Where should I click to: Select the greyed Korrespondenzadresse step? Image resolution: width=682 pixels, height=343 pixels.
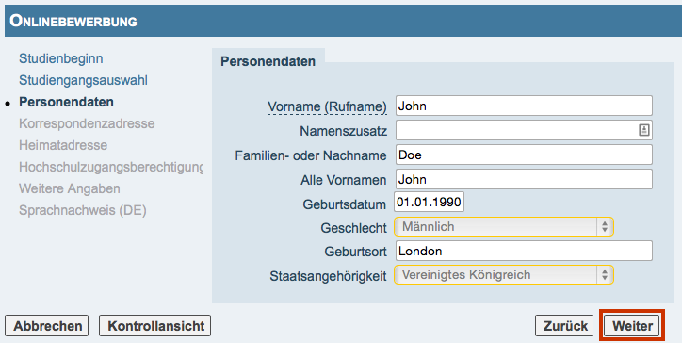tap(87, 123)
